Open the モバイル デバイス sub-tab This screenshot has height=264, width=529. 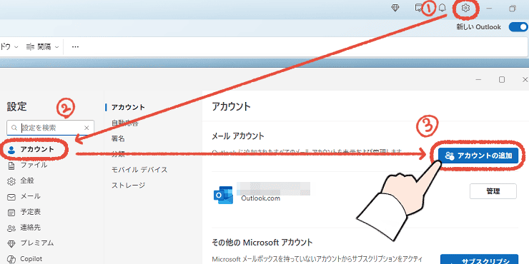tap(139, 170)
